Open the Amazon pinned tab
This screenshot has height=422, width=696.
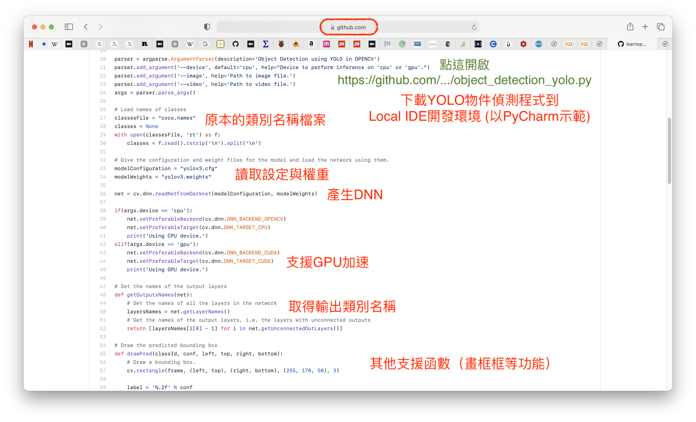[311, 44]
